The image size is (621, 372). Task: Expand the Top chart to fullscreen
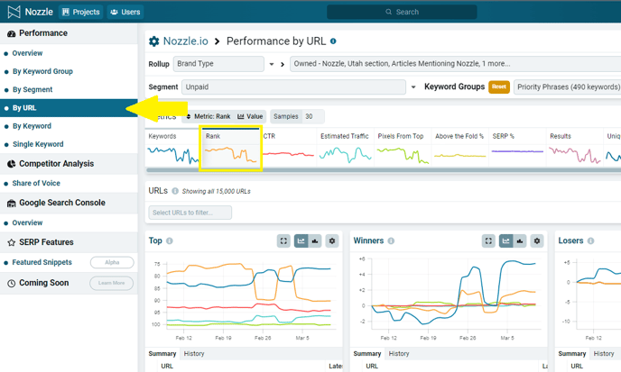(x=283, y=240)
